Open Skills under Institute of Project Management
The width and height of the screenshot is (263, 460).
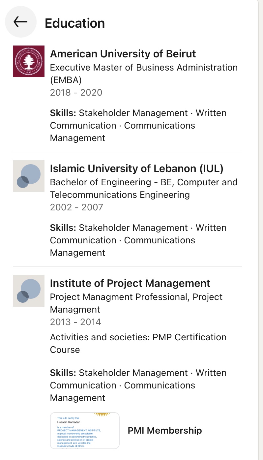tap(138, 385)
